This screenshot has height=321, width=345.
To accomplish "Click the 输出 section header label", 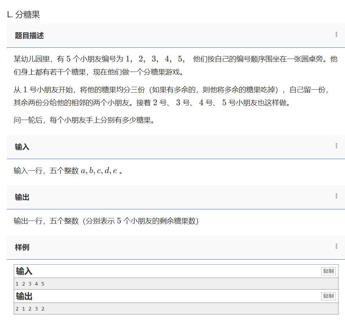I will [x=22, y=197].
